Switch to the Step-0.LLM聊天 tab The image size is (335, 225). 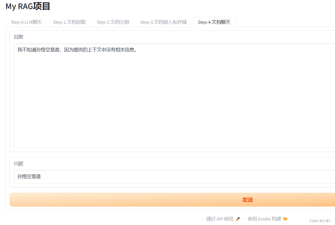26,22
